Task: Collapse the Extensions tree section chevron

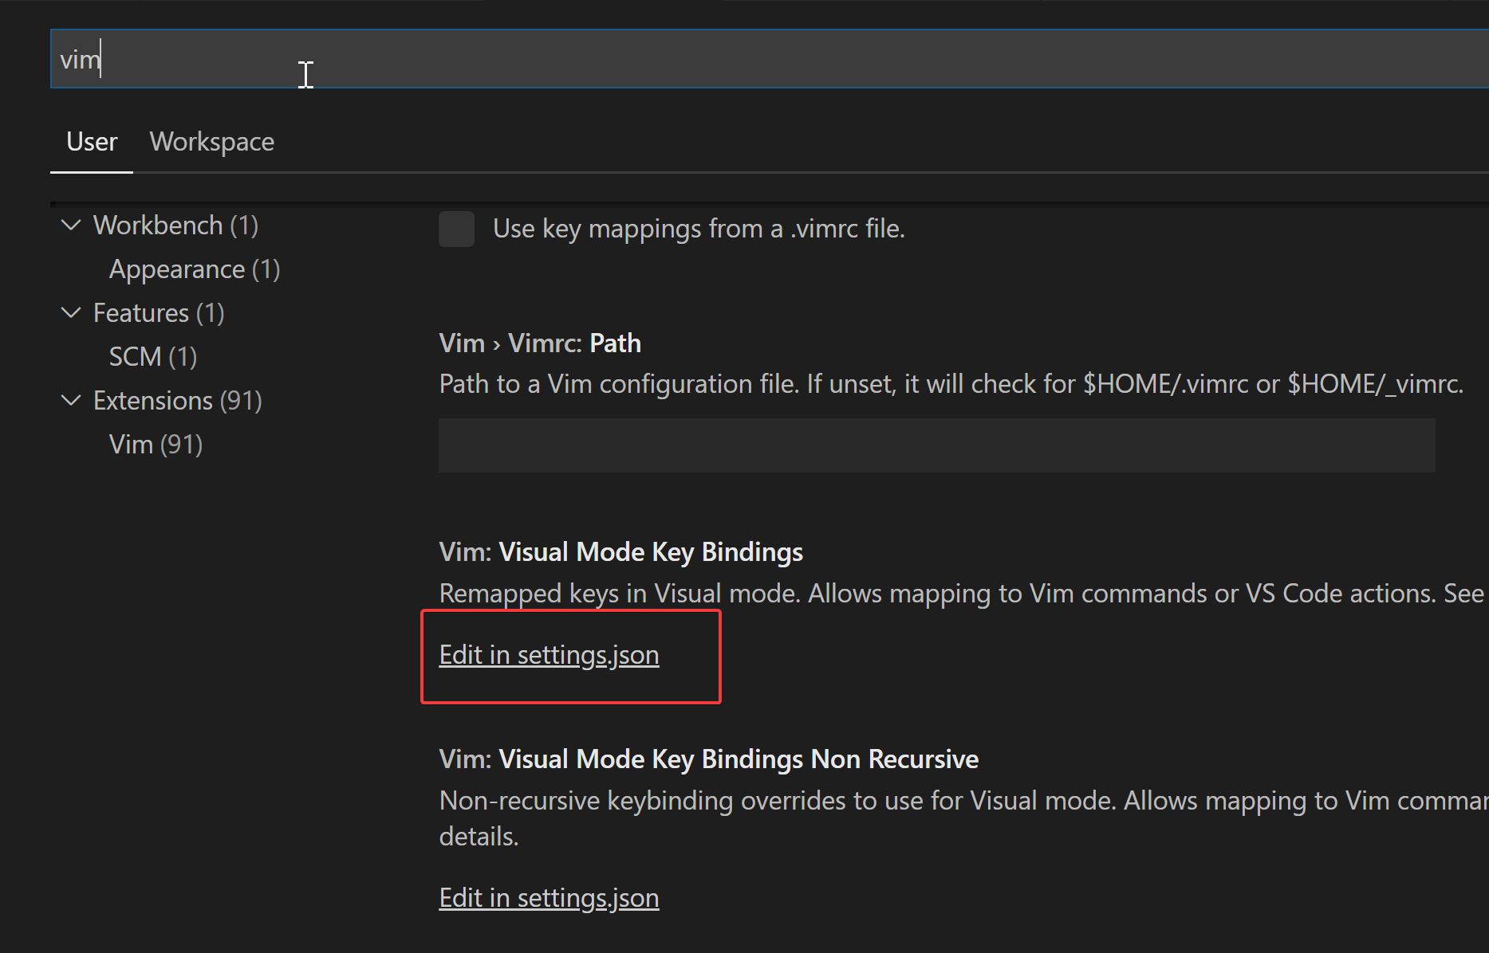Action: click(x=71, y=401)
